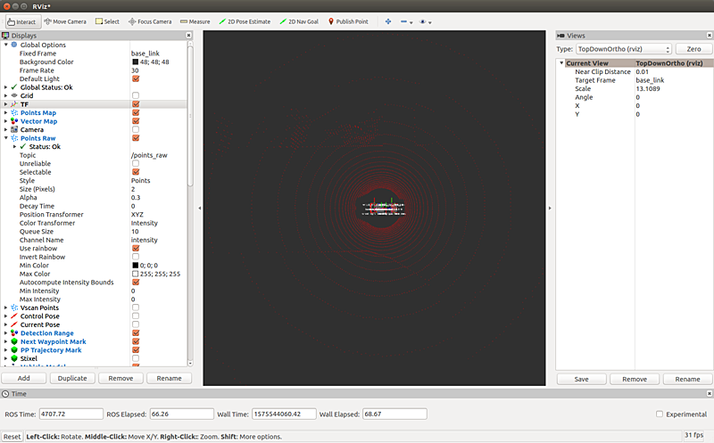Click the Next Waypoint Mark icon

14,342
